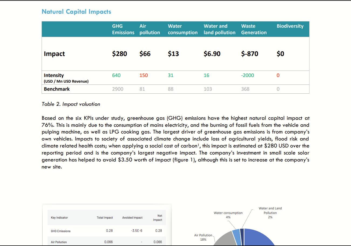Click the gray Air Pollution pie slice

(x=227, y=240)
